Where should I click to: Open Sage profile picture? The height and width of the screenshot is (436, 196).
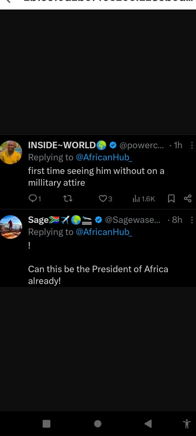(11, 227)
